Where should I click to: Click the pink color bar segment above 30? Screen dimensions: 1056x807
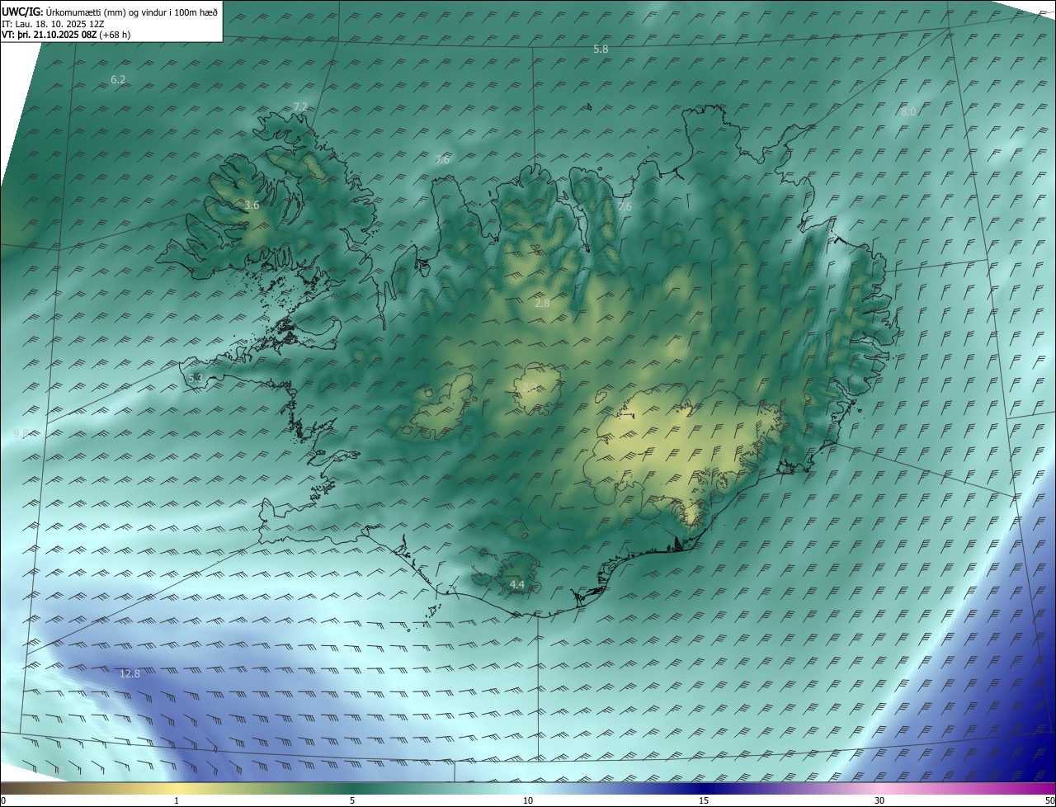(879, 789)
